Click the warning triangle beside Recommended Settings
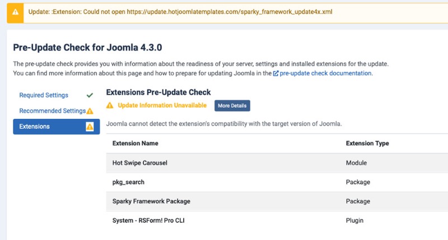 pyautogui.click(x=90, y=111)
